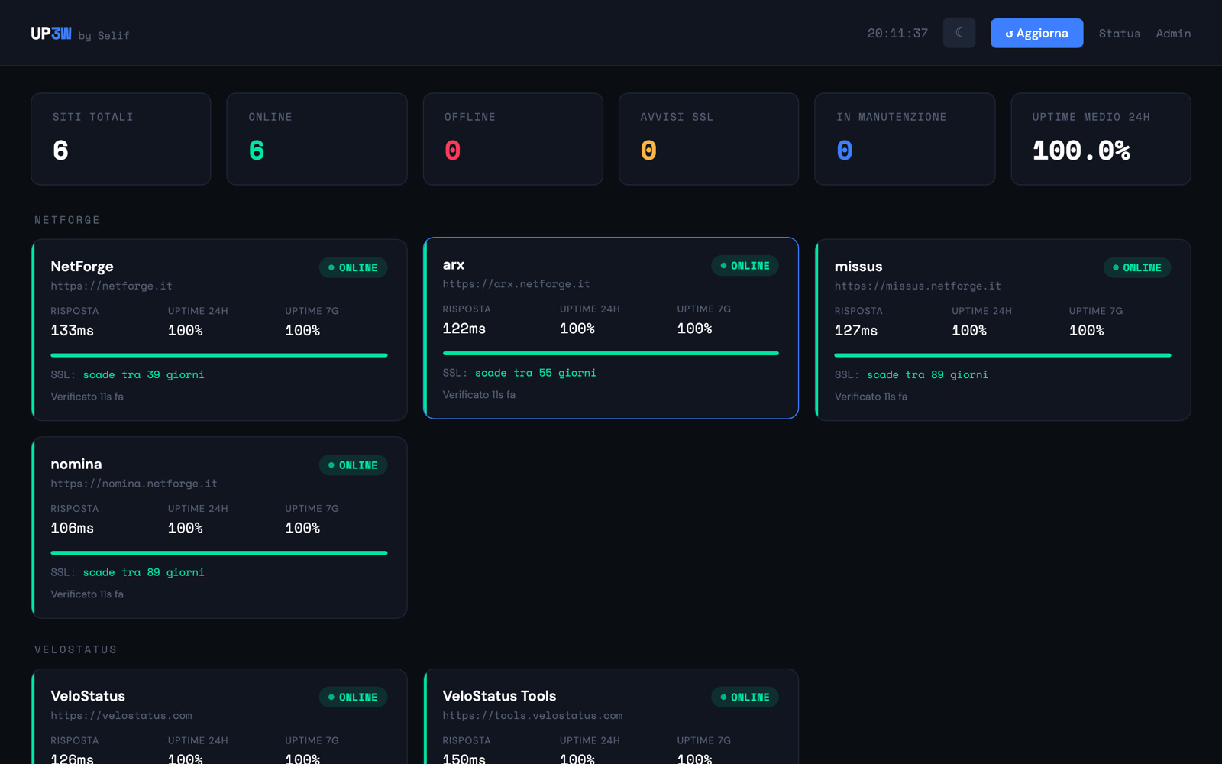Screen dimensions: 1222x764
Task: Click the https://tools.velostatus.com URL
Action: pos(532,716)
